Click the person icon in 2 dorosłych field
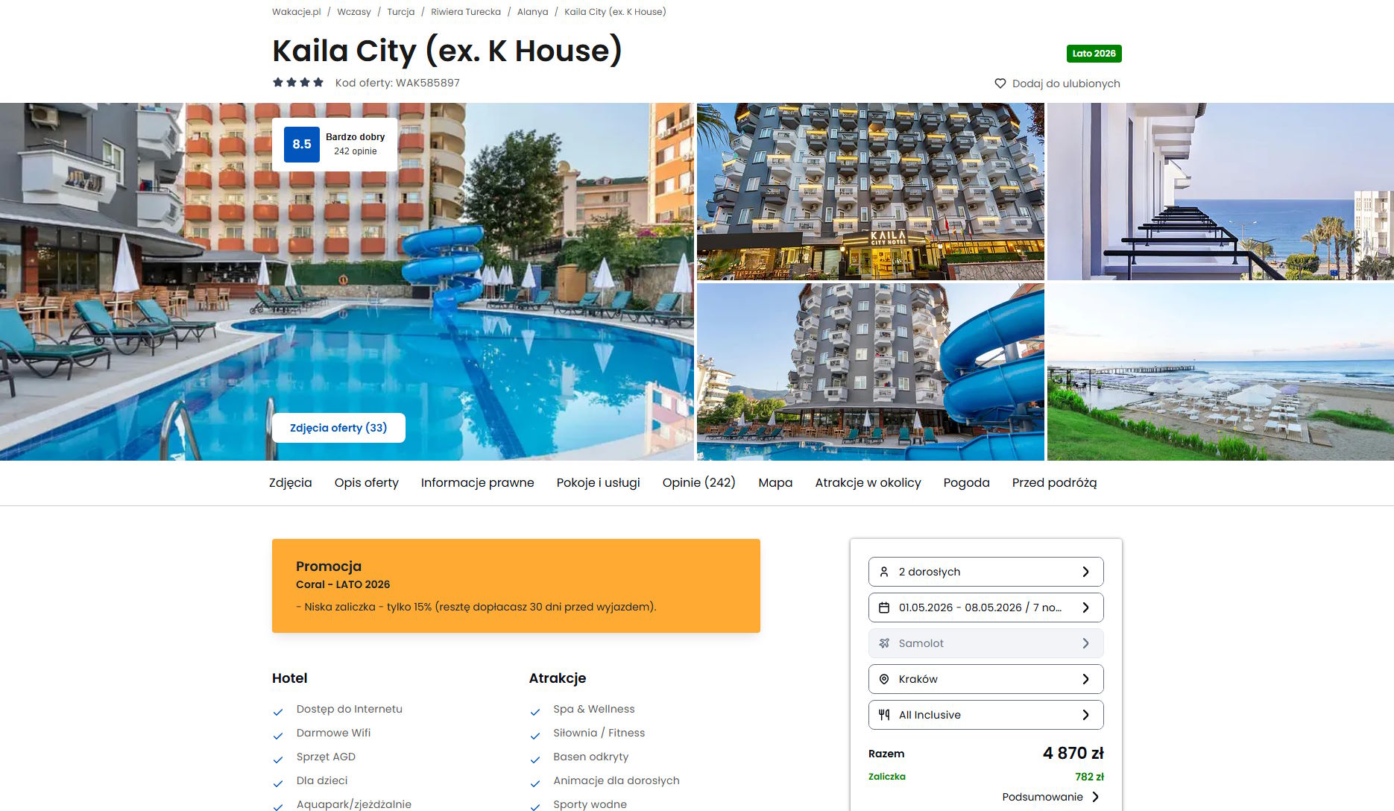Image resolution: width=1394 pixels, height=811 pixels. (884, 572)
